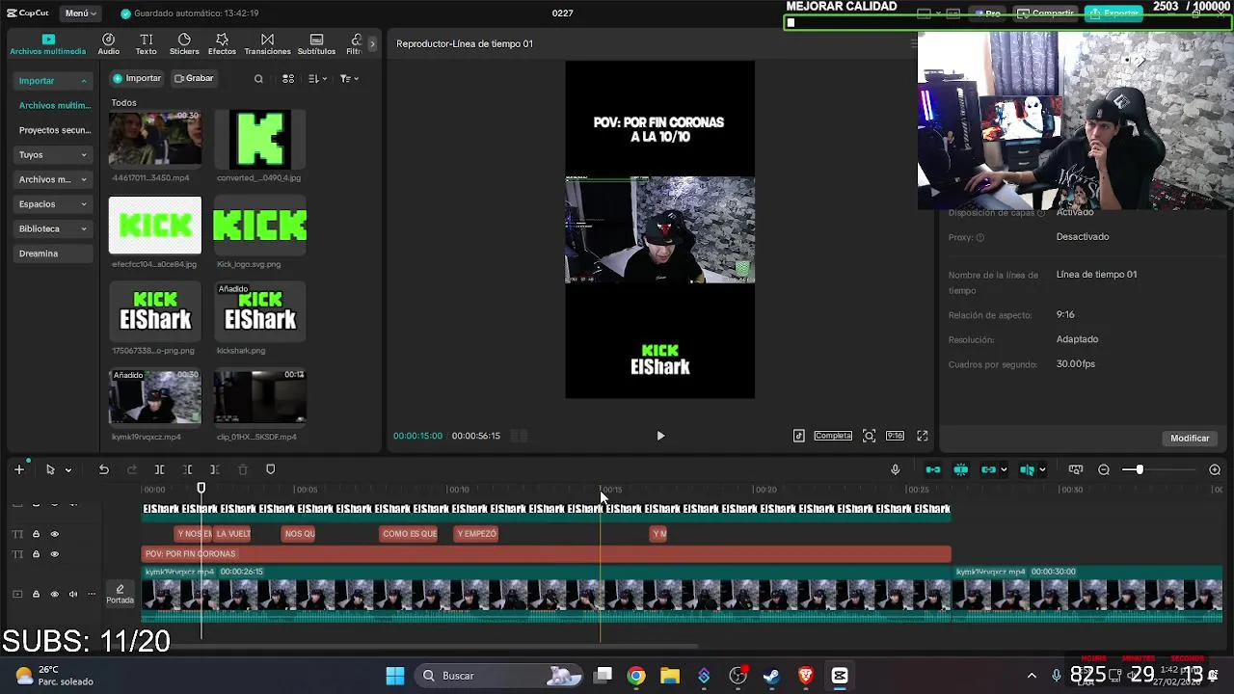Screen dimensions: 1234x694
Task: Zoom in on the timeline
Action: click(1215, 469)
